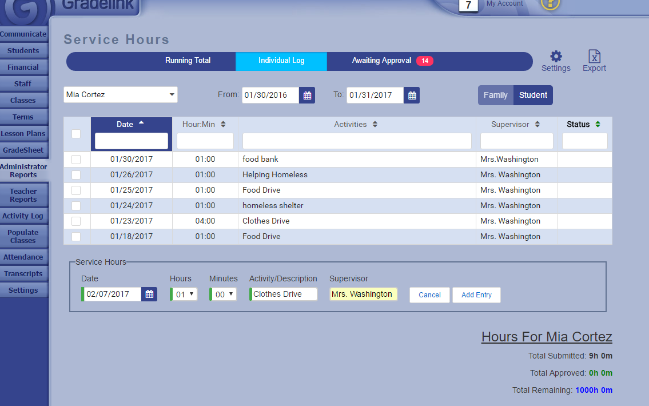The height and width of the screenshot is (406, 649).
Task: Click the help question mark icon
Action: click(550, 3)
